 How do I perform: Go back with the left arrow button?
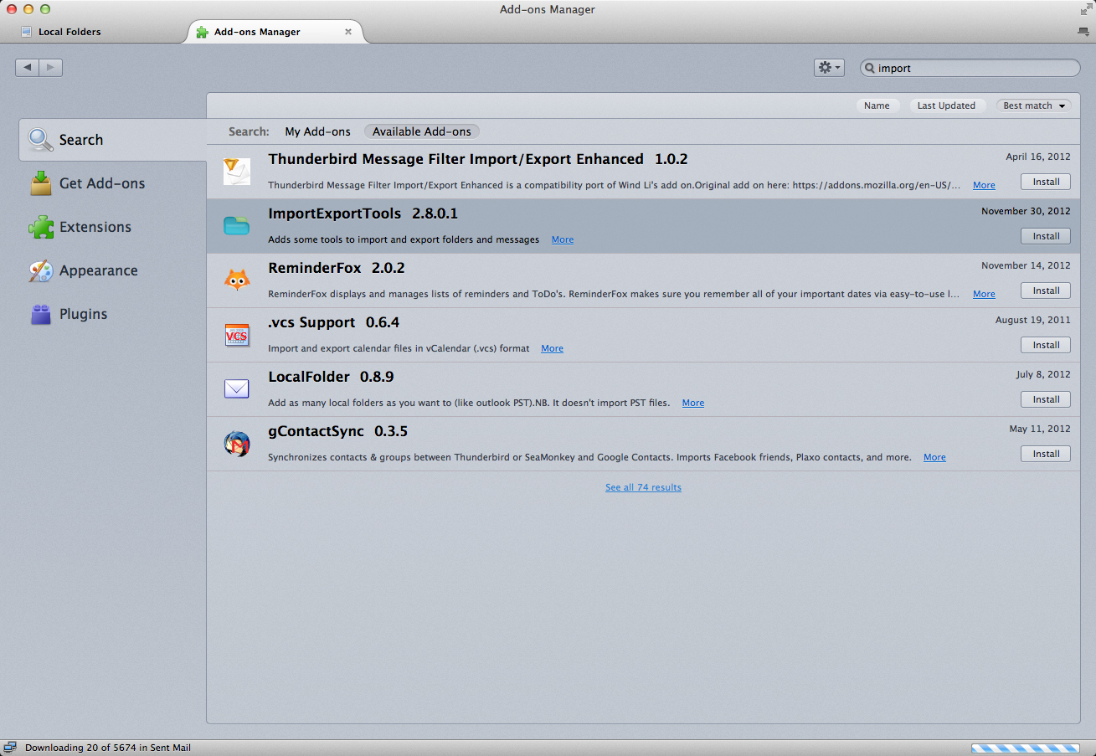coord(28,68)
